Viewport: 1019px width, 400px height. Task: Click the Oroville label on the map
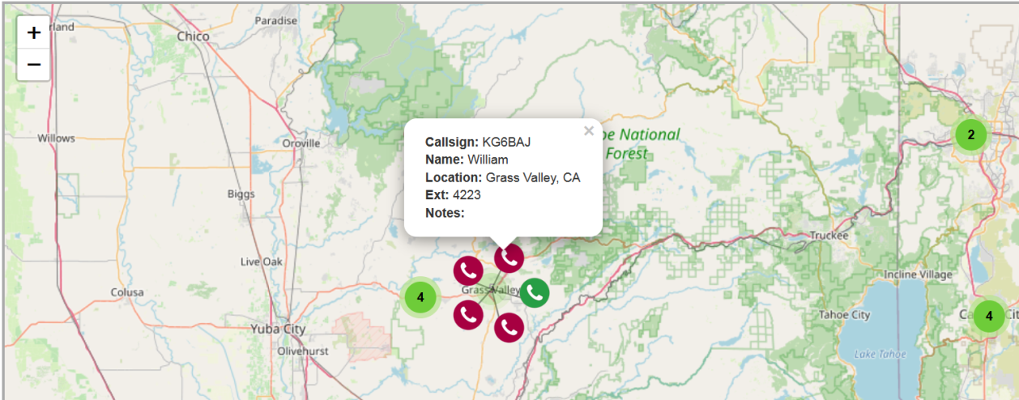[301, 143]
